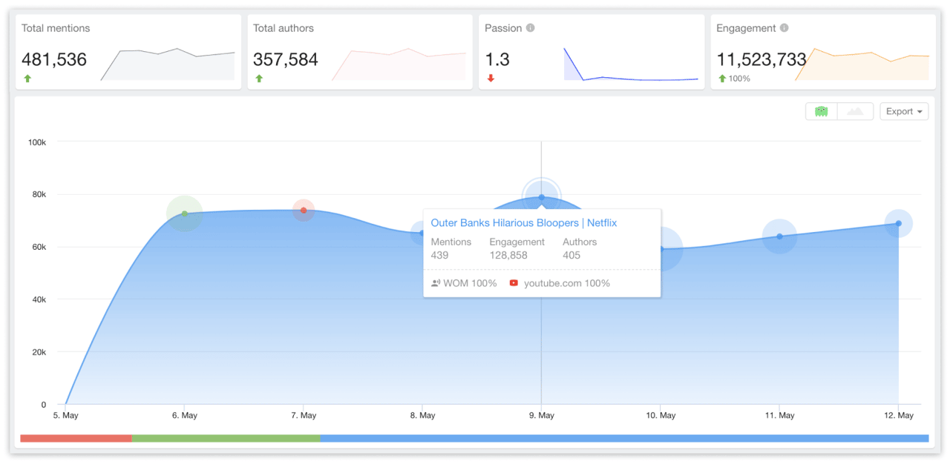This screenshot has width=950, height=464.
Task: Select the green monster chart view
Action: pyautogui.click(x=821, y=111)
